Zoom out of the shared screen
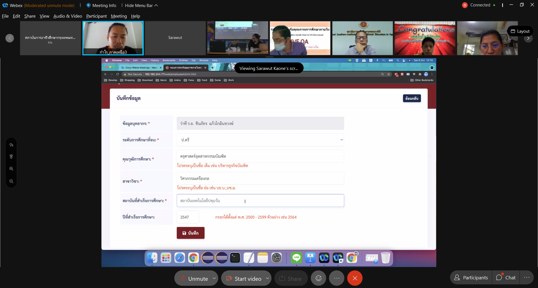538x288 pixels. 11,181
